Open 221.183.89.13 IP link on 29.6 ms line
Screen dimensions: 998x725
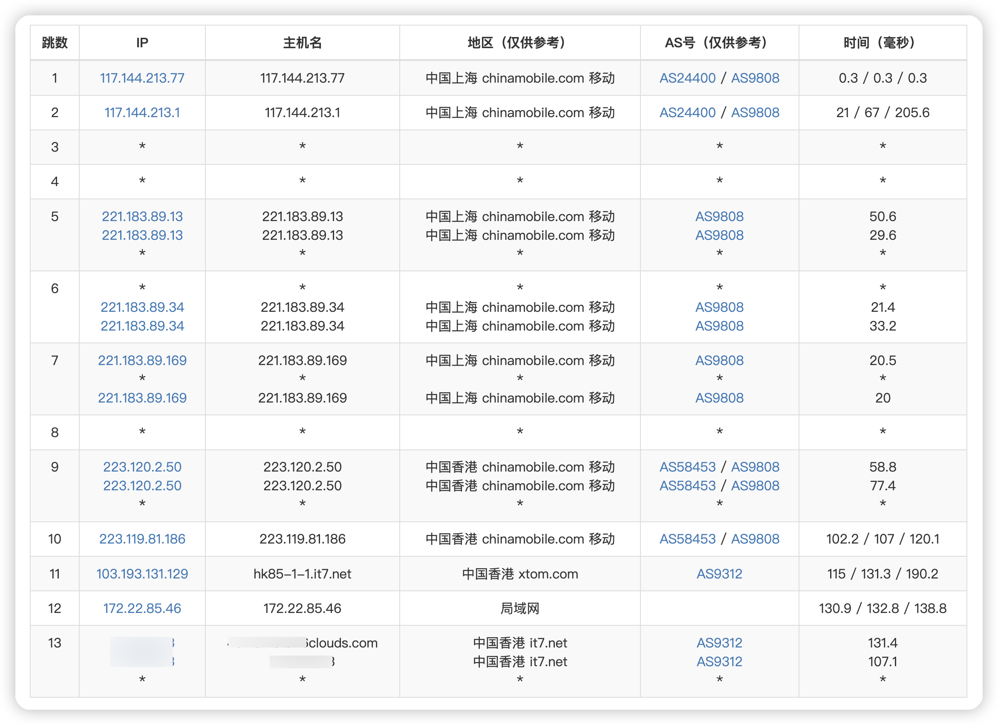tap(142, 236)
